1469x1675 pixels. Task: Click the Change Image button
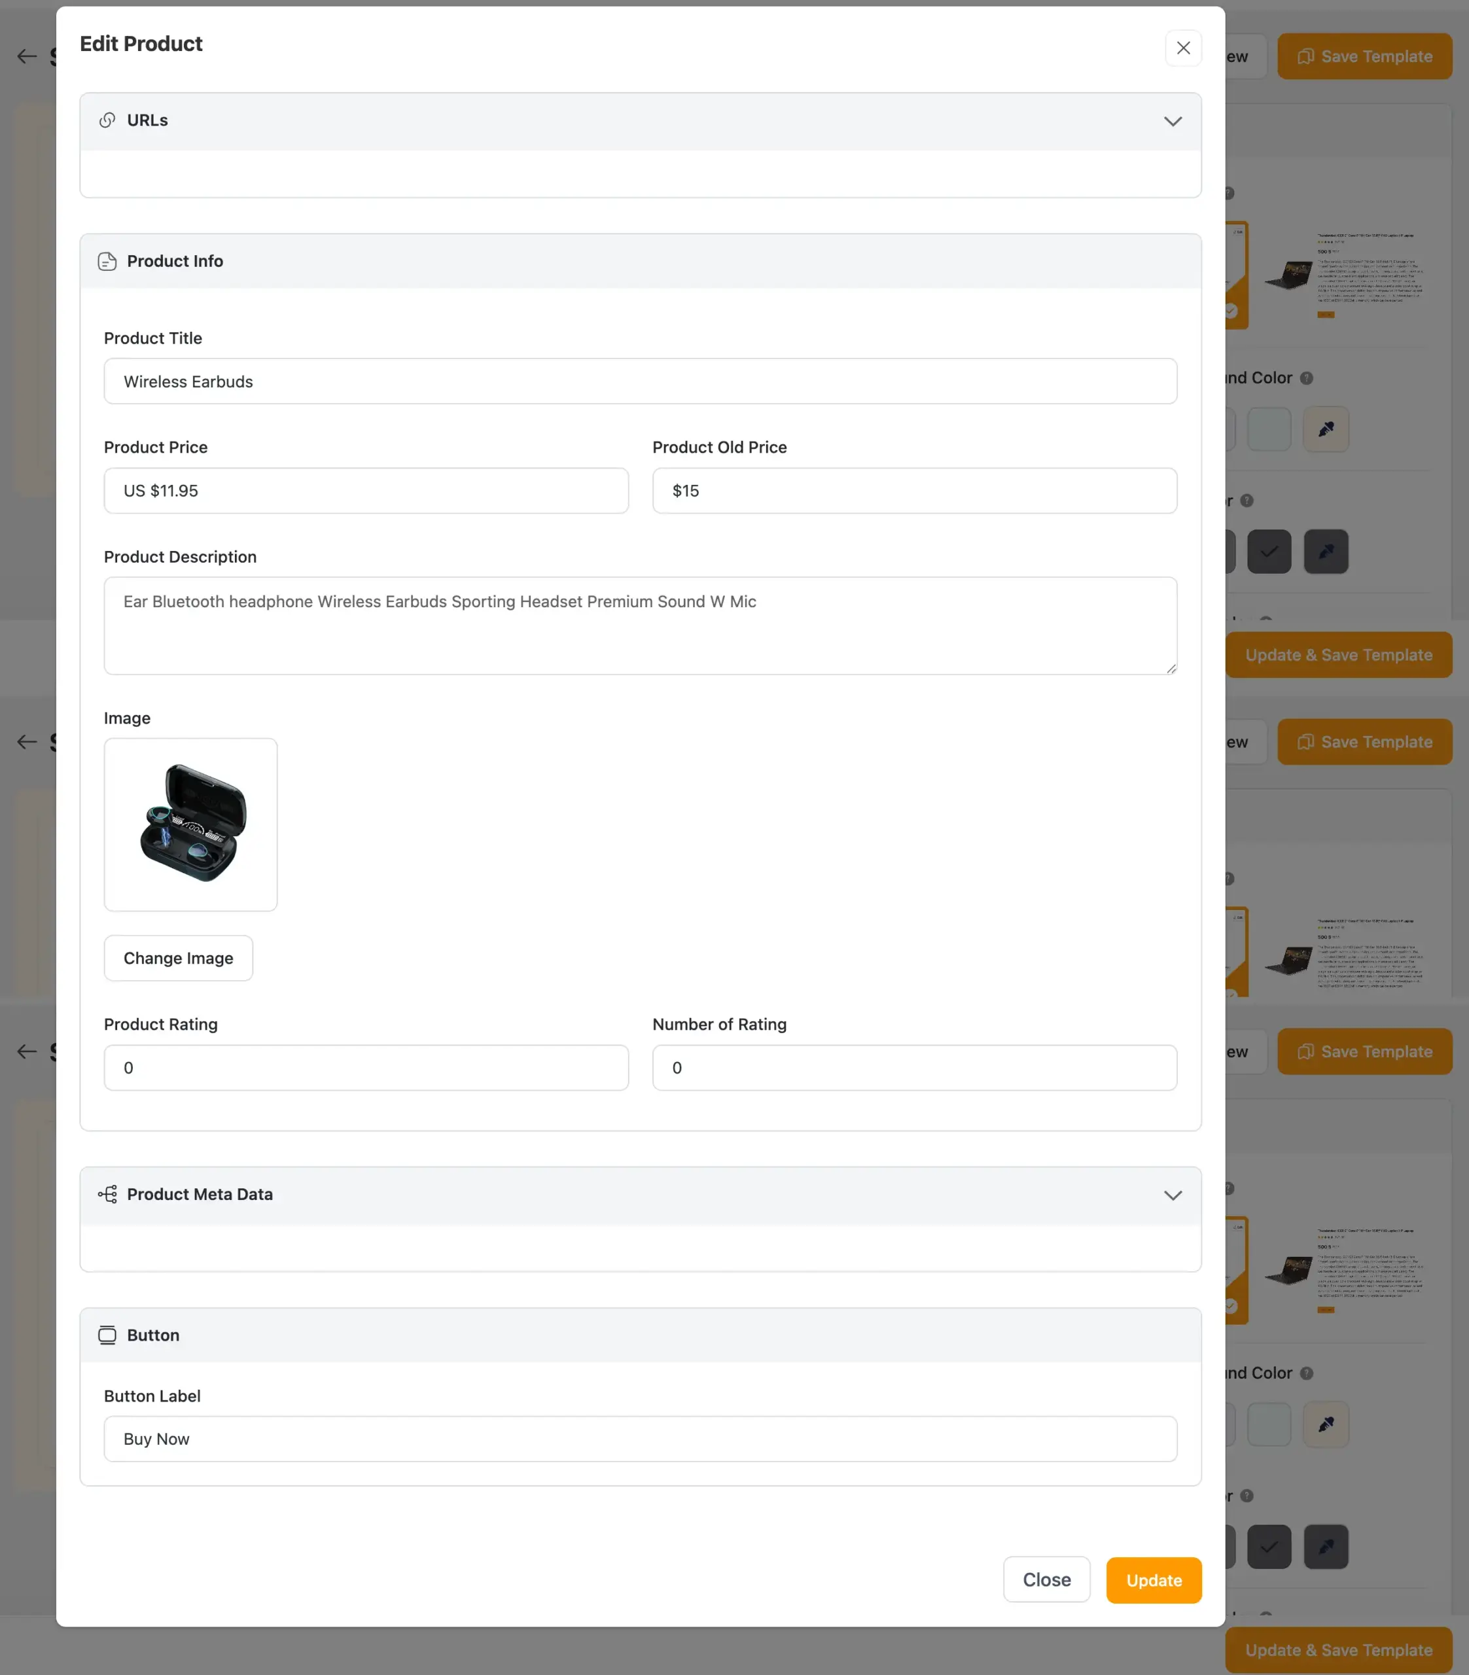tap(178, 958)
